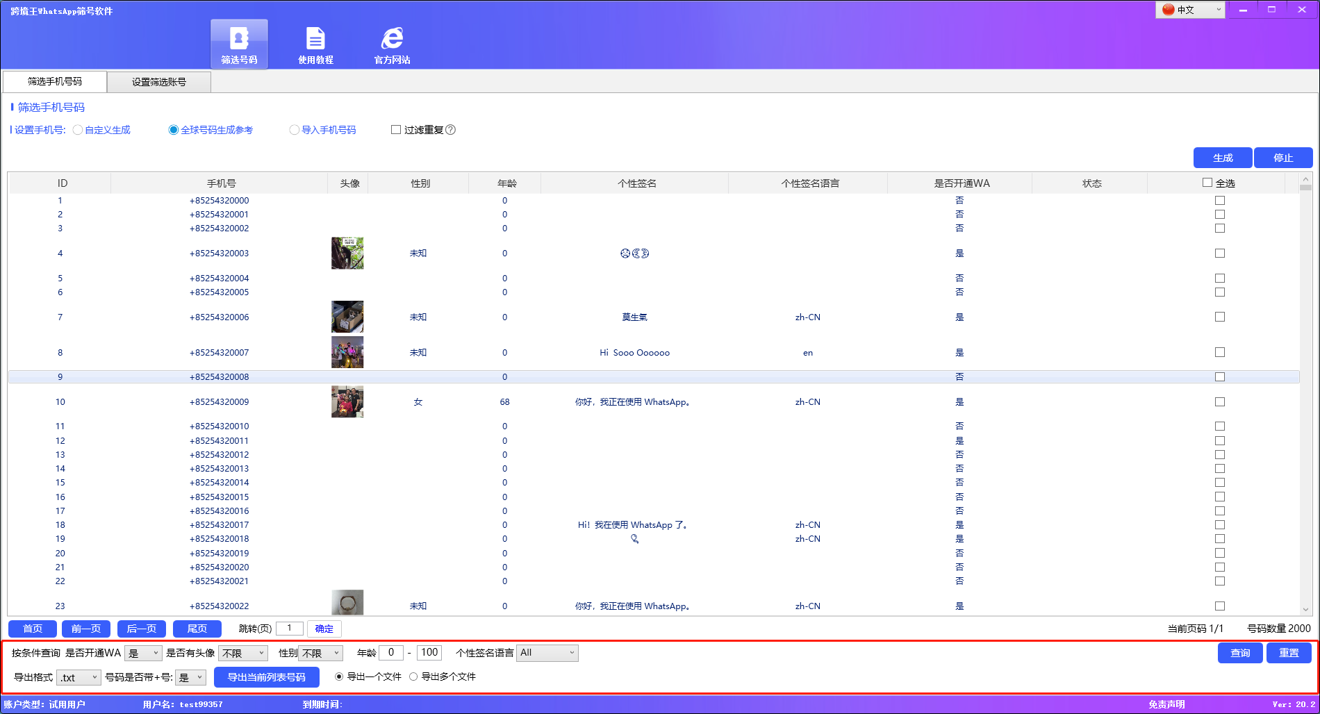Click the avatar of ID 7 row
The height and width of the screenshot is (714, 1320).
(347, 317)
